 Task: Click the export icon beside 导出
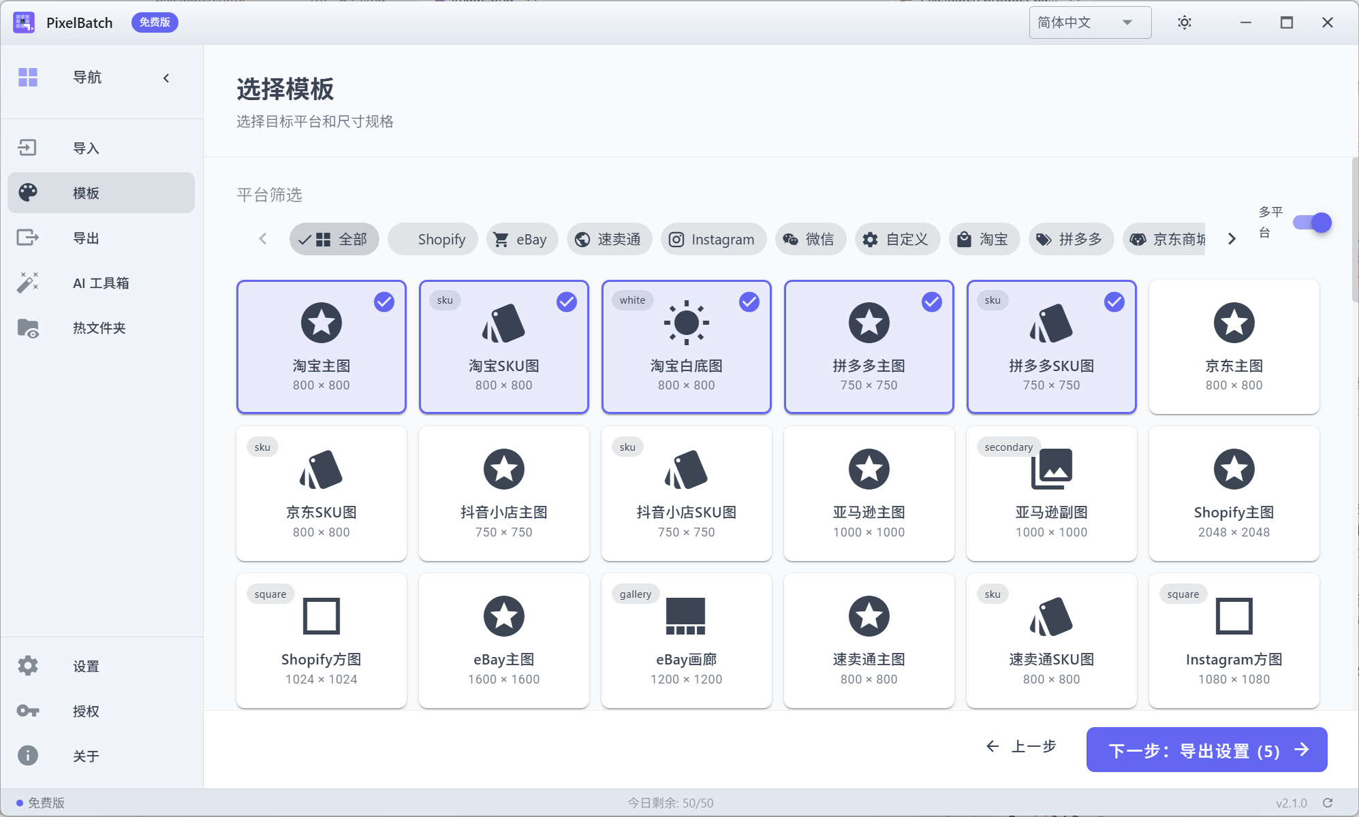(28, 238)
